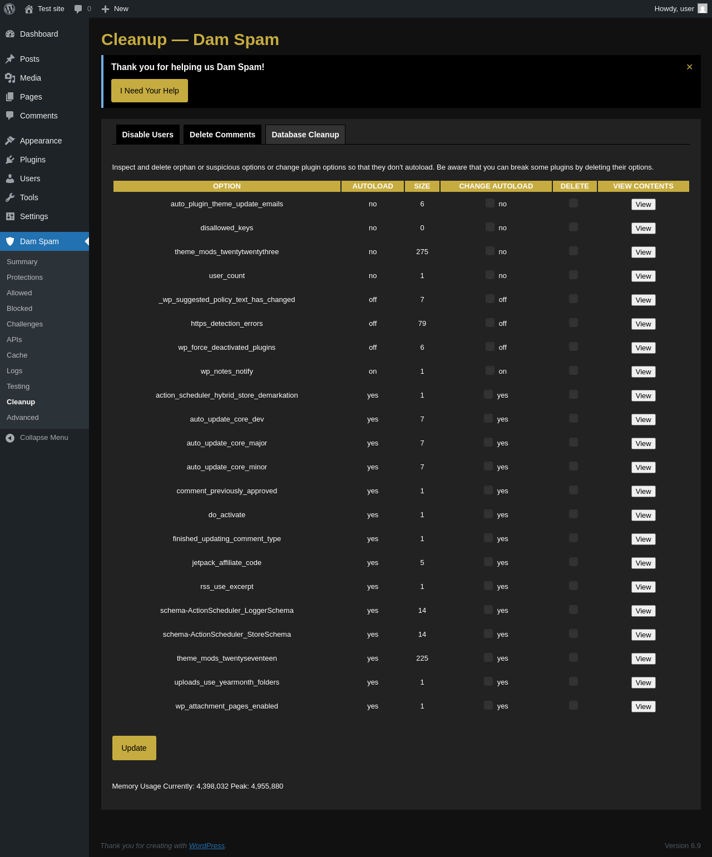Switch to the Disable Users tab
The height and width of the screenshot is (857, 712).
point(147,135)
